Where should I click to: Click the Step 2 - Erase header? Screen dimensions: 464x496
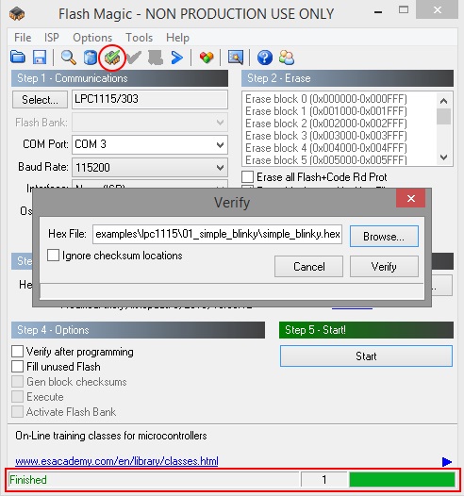click(x=347, y=78)
